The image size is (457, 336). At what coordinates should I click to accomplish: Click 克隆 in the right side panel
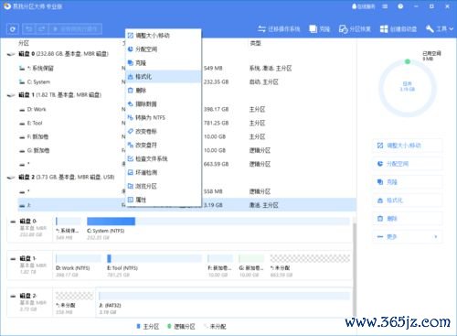407,182
